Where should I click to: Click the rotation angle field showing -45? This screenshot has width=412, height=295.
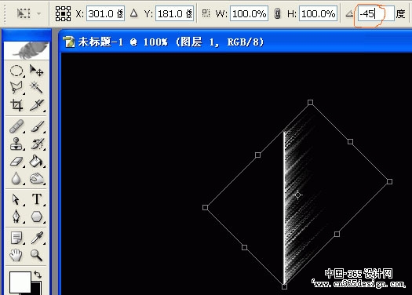[376, 13]
